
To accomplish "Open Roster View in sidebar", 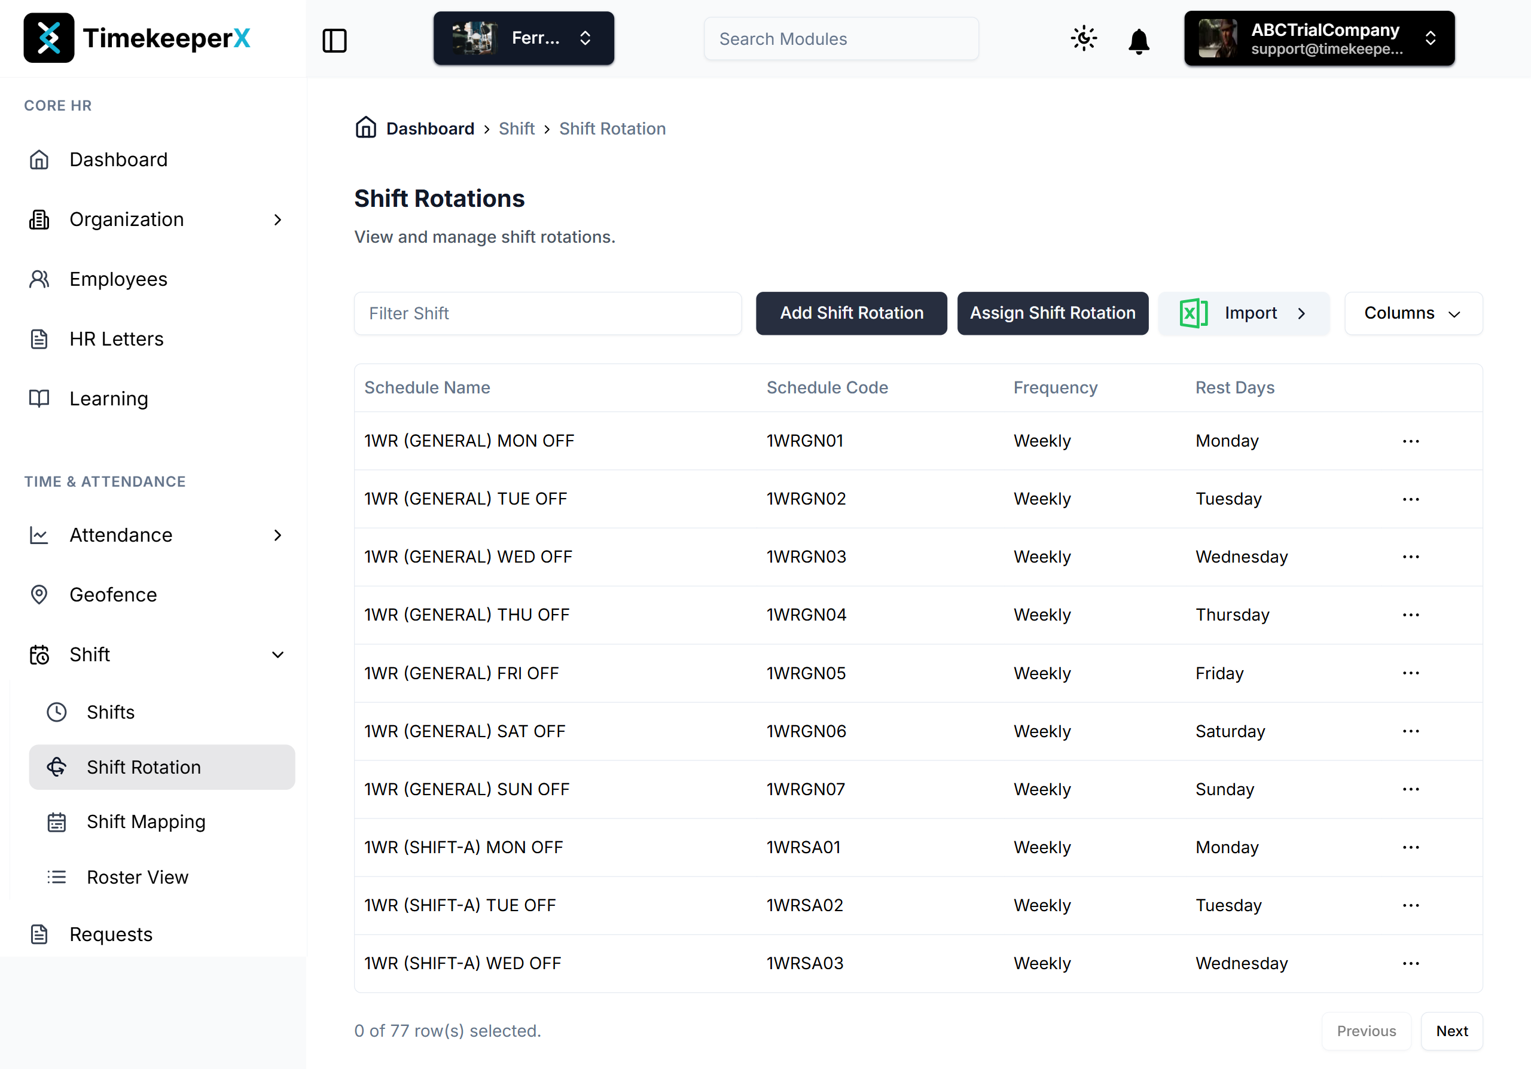I will (161, 877).
